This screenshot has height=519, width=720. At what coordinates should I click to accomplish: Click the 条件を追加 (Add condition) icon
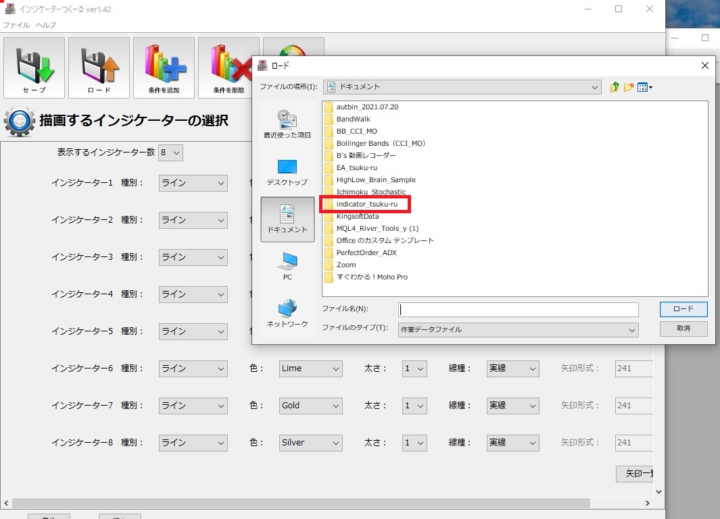coord(164,67)
